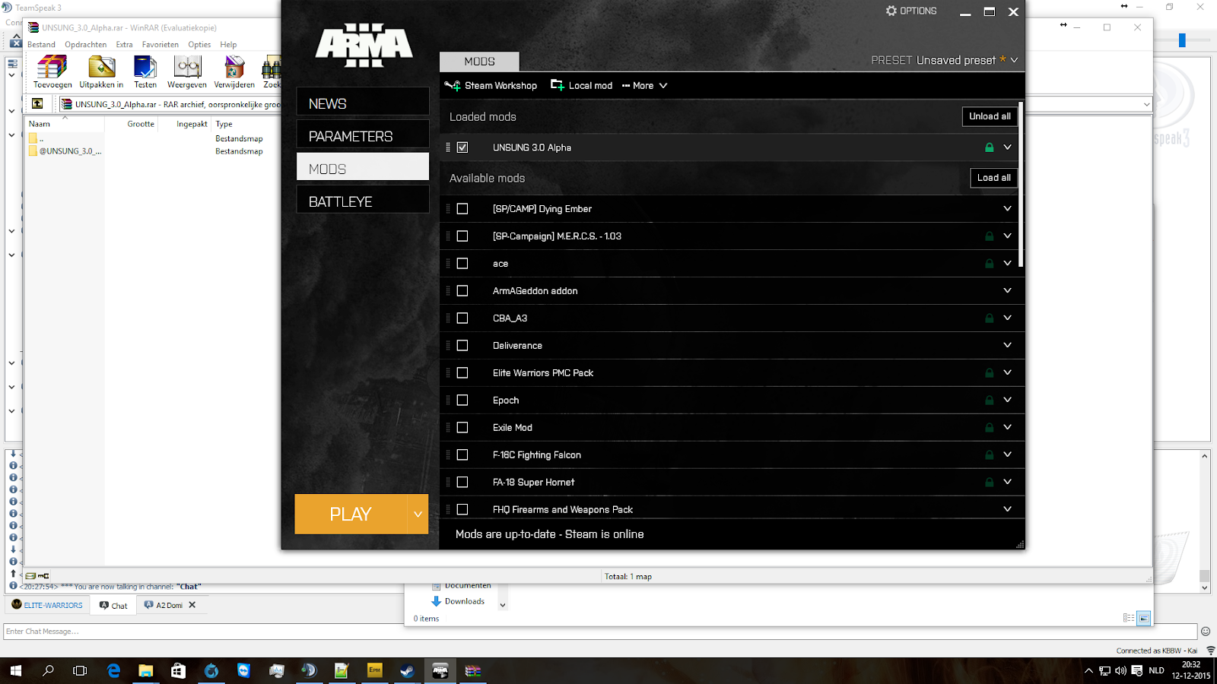Click the Load all button
This screenshot has height=684, width=1217.
tap(994, 178)
